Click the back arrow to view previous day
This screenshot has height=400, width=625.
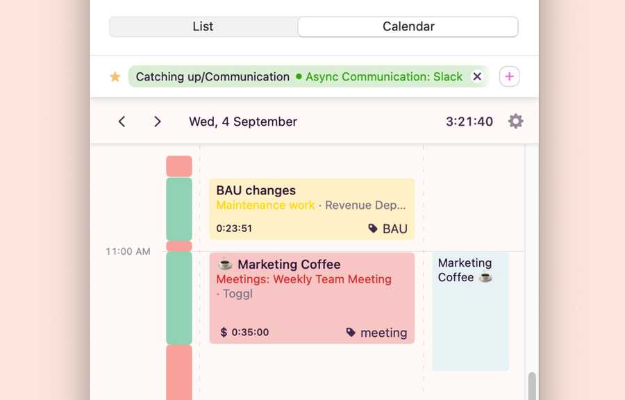pyautogui.click(x=122, y=121)
